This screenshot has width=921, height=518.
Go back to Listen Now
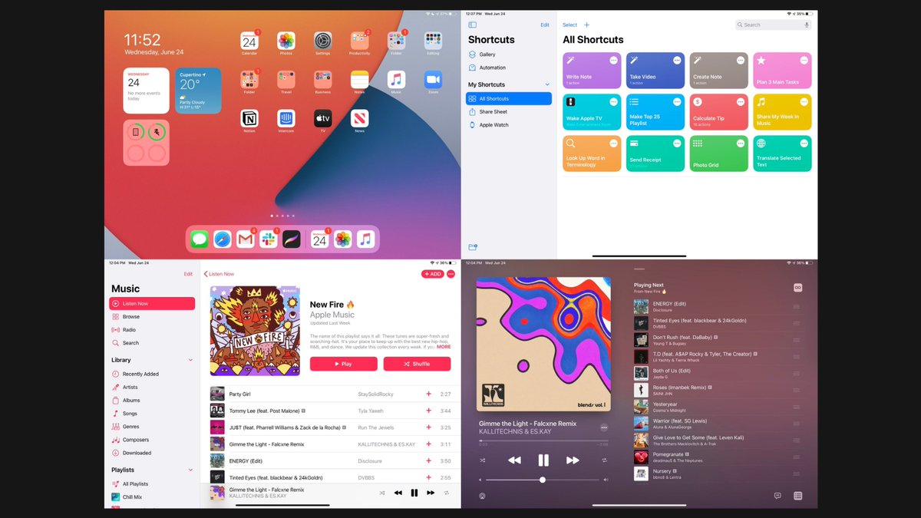tap(220, 274)
